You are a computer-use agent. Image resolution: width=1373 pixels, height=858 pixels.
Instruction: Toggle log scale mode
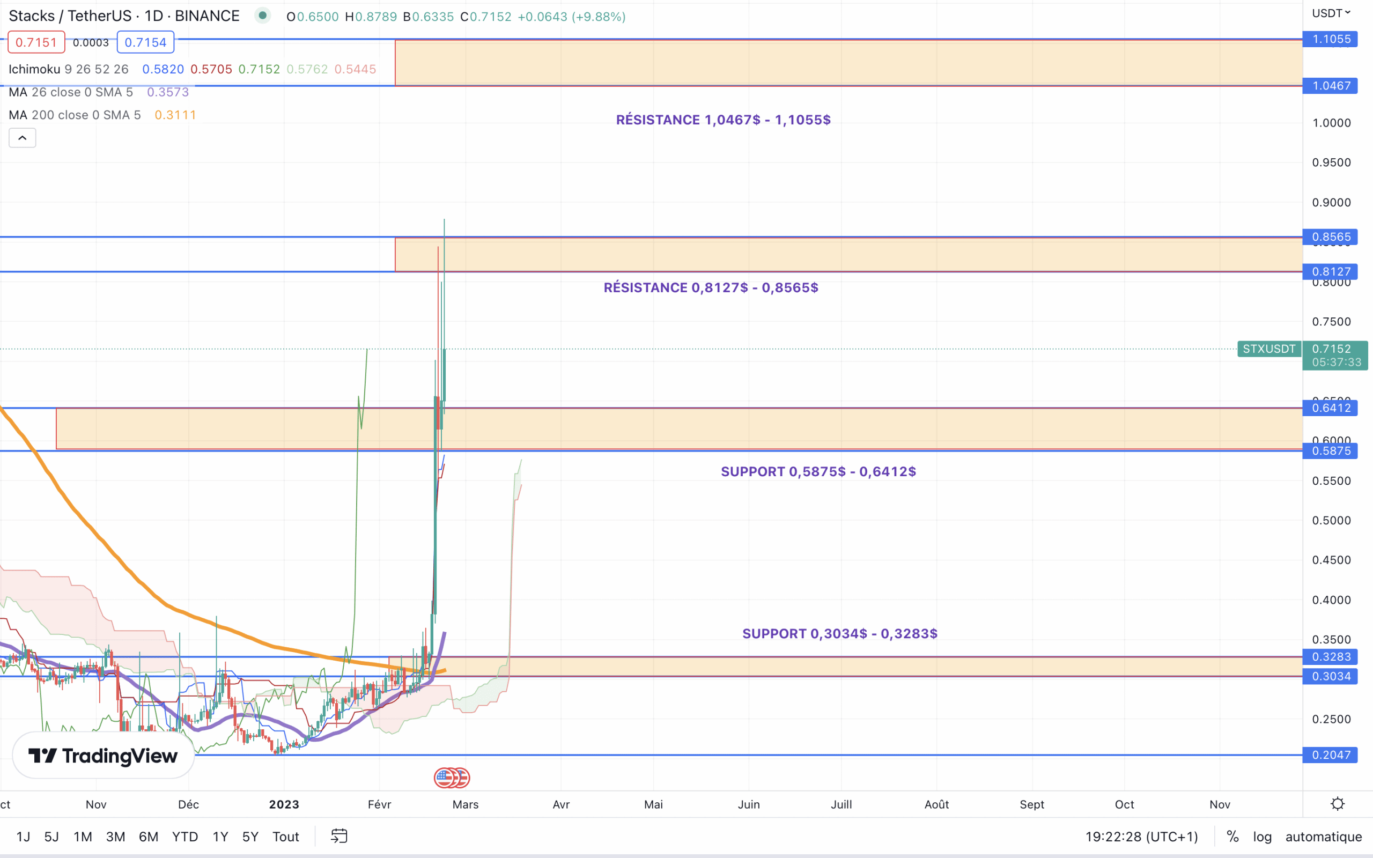[1263, 837]
